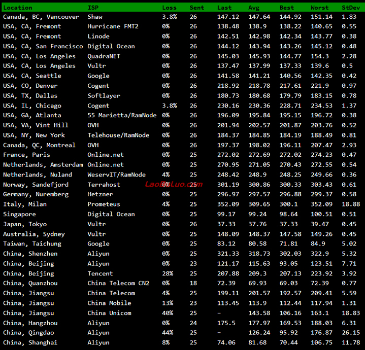Click '55 Marietta/RamNode' ISP text
The height and width of the screenshot is (350, 365).
coord(122,115)
